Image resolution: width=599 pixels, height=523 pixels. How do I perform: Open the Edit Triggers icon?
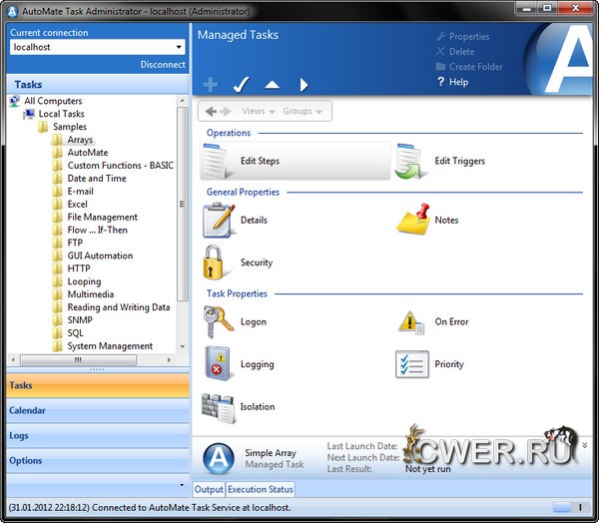tap(411, 161)
